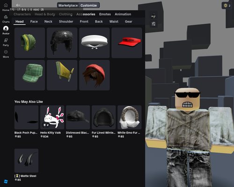Open the Accessories category tab
Screen dimensions: 234x187
click(86, 14)
